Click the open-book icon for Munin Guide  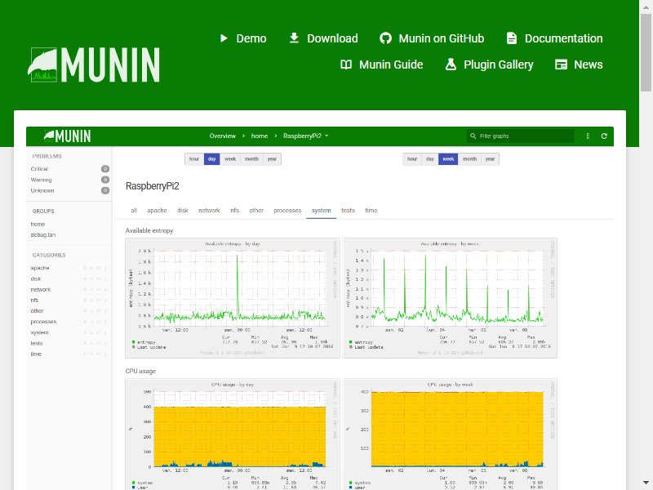point(346,65)
